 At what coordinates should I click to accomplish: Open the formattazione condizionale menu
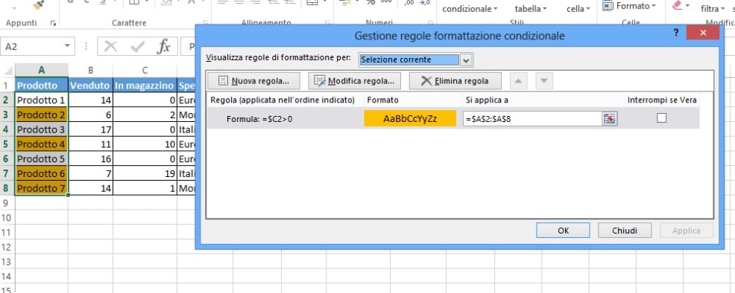click(470, 9)
